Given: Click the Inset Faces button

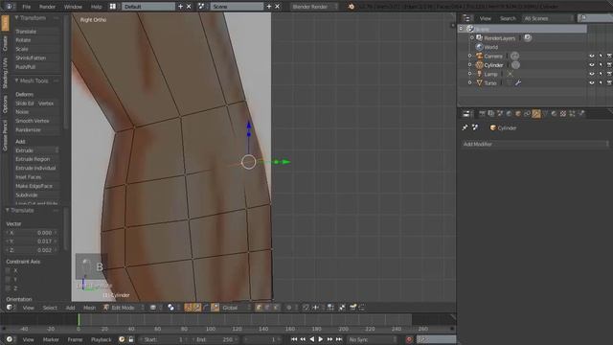Looking at the screenshot, I should (x=36, y=177).
